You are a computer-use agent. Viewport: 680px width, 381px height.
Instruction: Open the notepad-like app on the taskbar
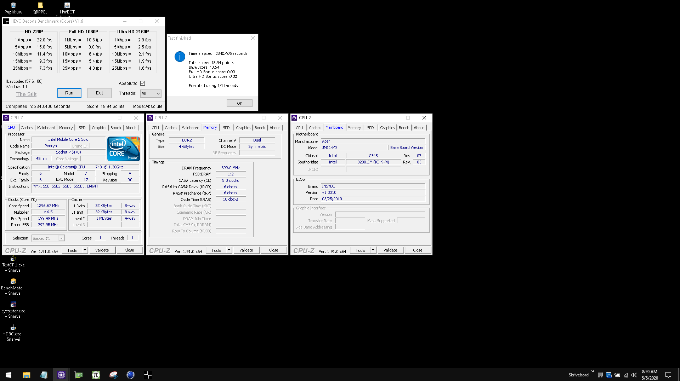(x=44, y=375)
